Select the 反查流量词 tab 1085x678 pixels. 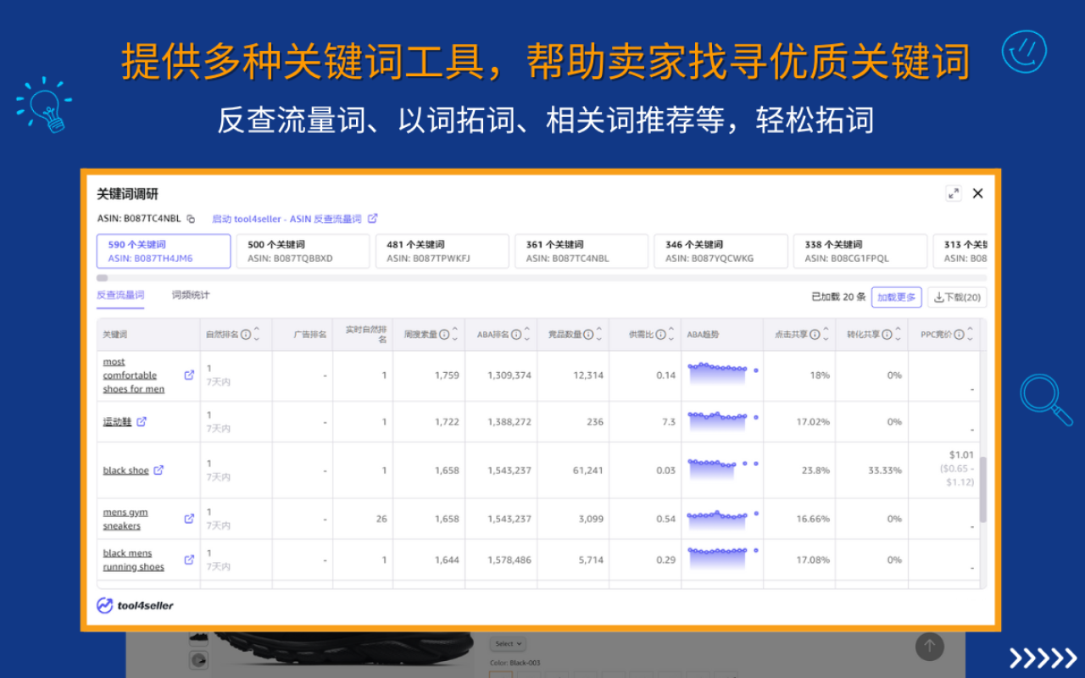pos(120,296)
